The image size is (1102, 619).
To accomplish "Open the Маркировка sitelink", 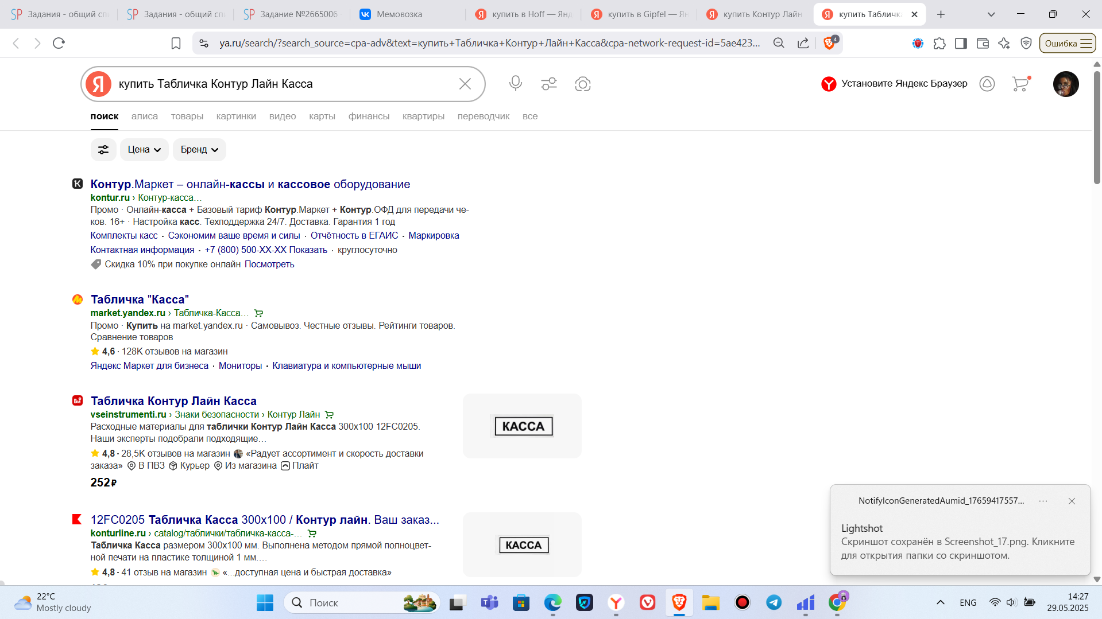I will point(434,236).
